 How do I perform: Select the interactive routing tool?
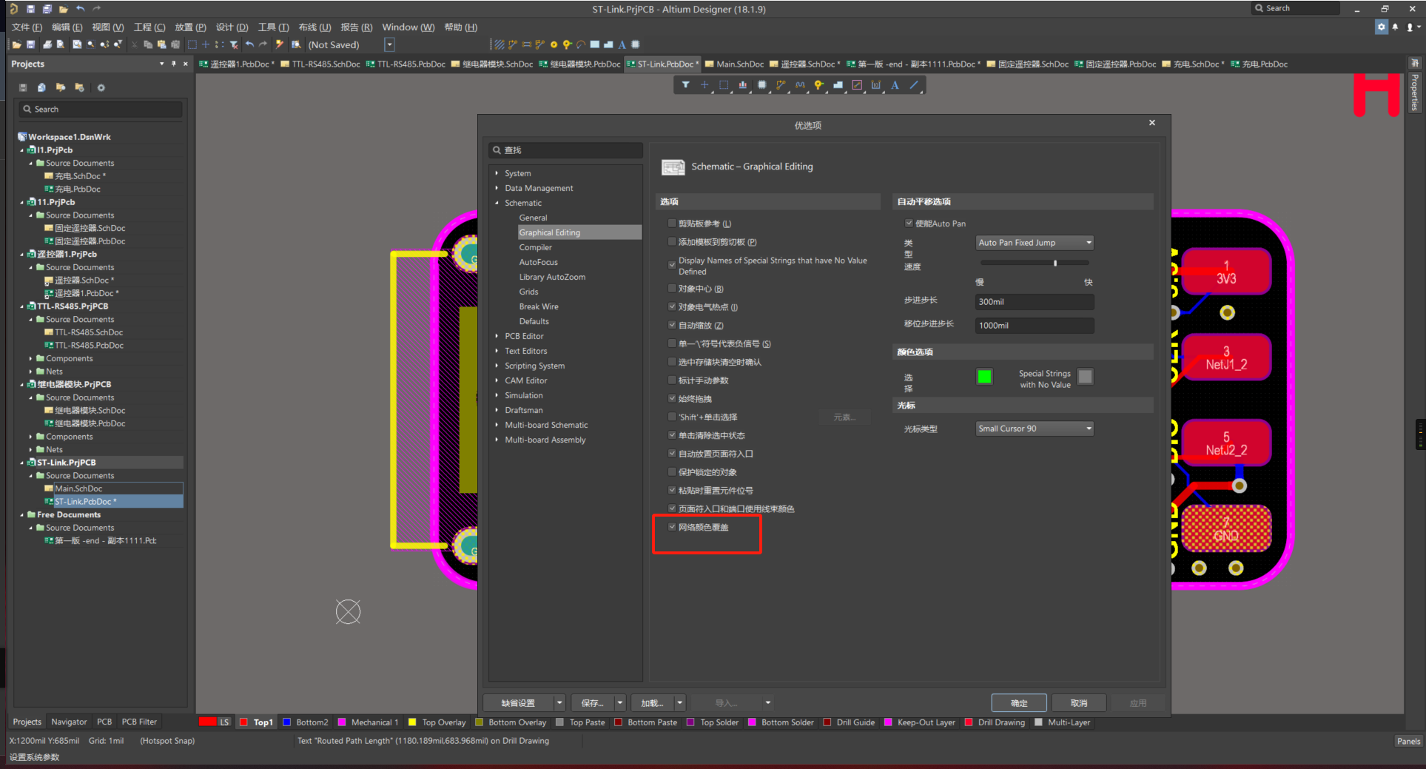pos(781,85)
